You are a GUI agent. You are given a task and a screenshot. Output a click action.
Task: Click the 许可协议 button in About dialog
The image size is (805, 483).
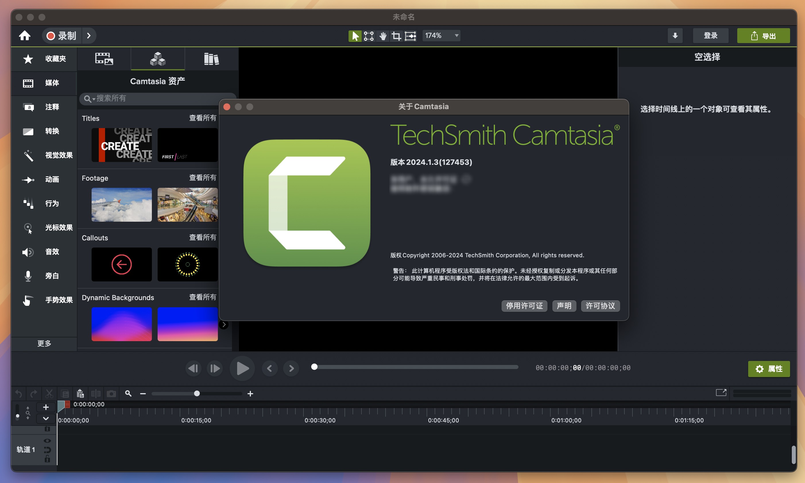tap(600, 306)
